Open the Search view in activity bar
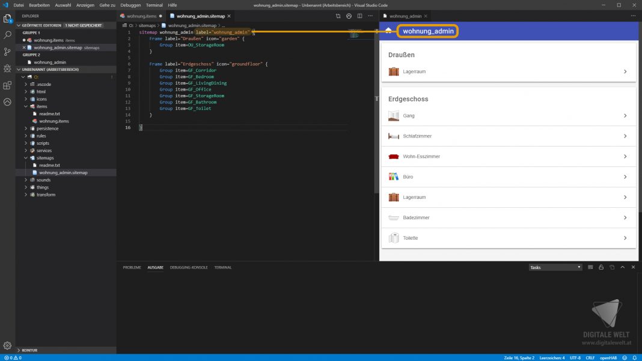642x361 pixels. pyautogui.click(x=7, y=35)
